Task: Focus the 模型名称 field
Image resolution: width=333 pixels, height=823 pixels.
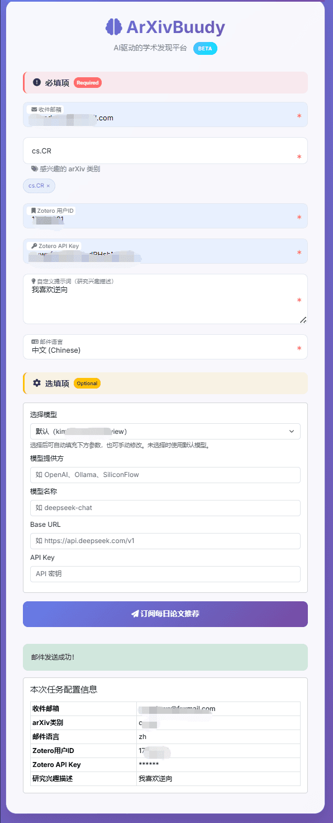Action: (x=165, y=508)
